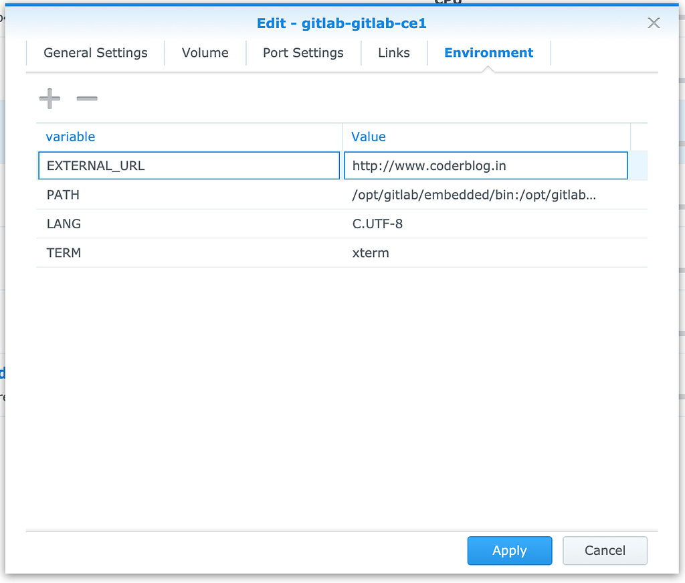Show the Environment tab
Viewport: 685px width, 583px height.
489,53
